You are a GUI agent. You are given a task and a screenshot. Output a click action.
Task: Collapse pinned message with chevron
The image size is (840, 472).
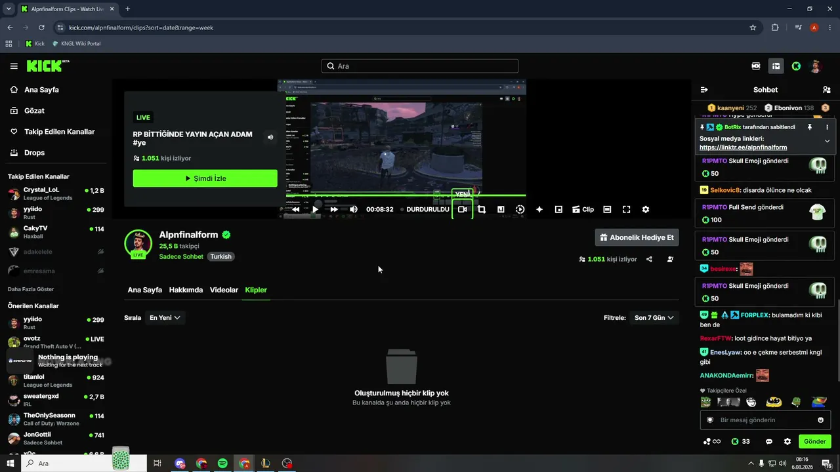827,141
